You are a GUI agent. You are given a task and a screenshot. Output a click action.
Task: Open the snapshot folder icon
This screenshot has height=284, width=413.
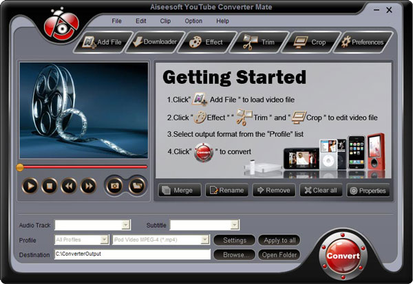pos(137,185)
